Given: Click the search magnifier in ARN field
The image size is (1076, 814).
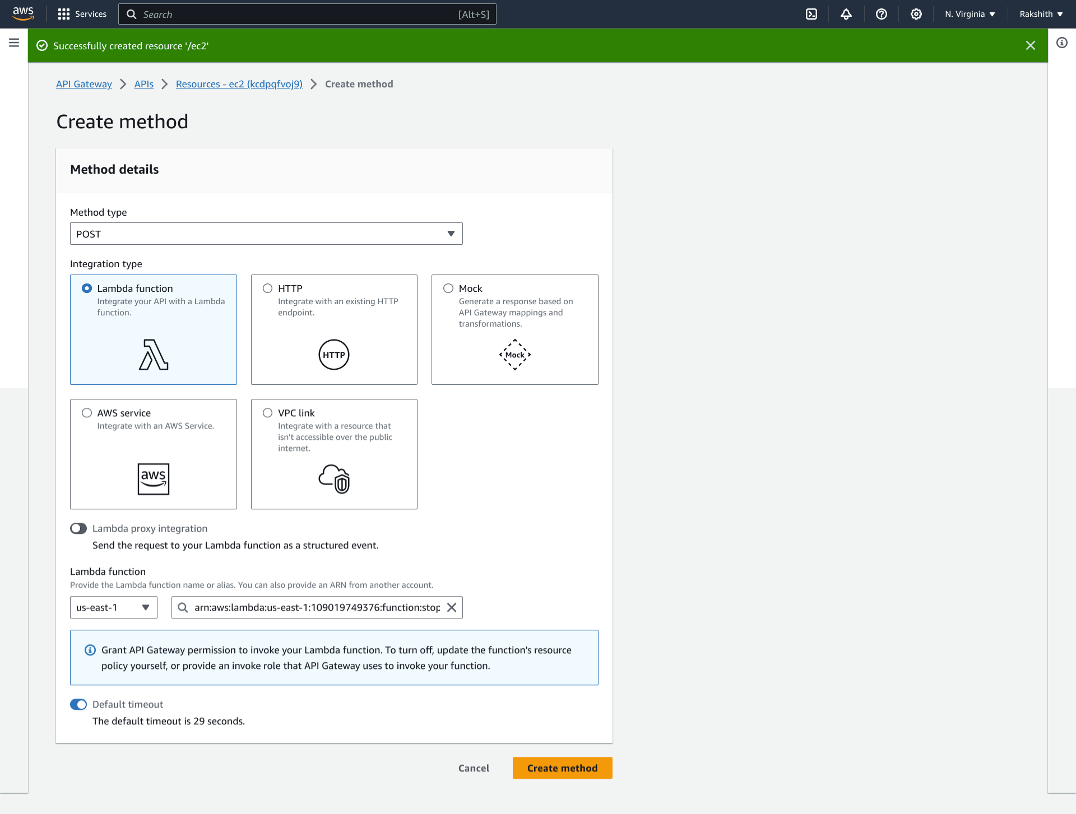Looking at the screenshot, I should pos(183,607).
